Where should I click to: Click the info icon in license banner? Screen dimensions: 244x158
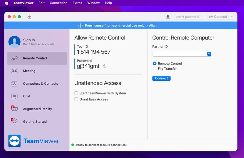(81, 26)
